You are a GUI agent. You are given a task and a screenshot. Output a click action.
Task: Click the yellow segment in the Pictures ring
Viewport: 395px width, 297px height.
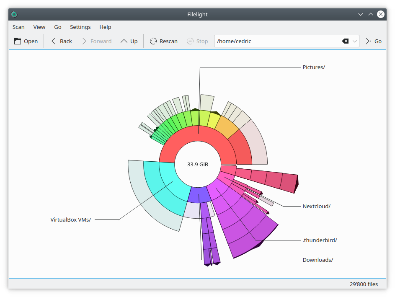click(x=214, y=120)
